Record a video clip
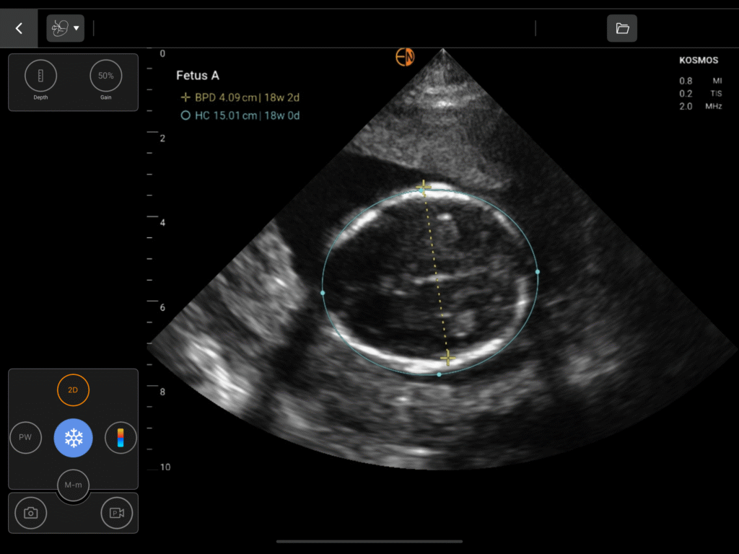The width and height of the screenshot is (739, 554). [x=116, y=513]
